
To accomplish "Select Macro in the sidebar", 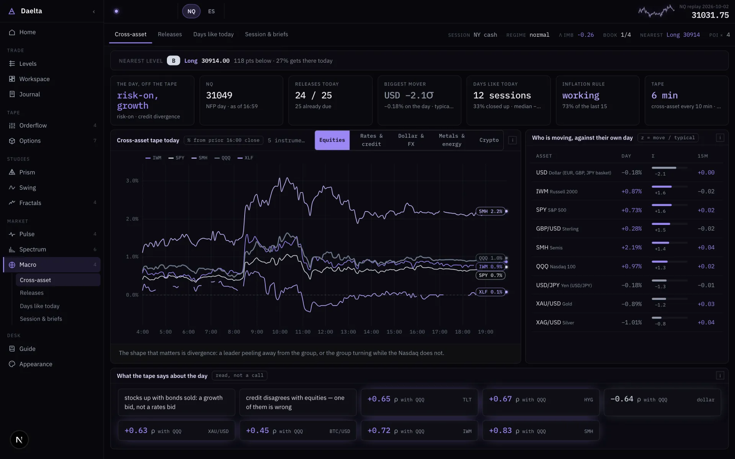I will coord(52,265).
